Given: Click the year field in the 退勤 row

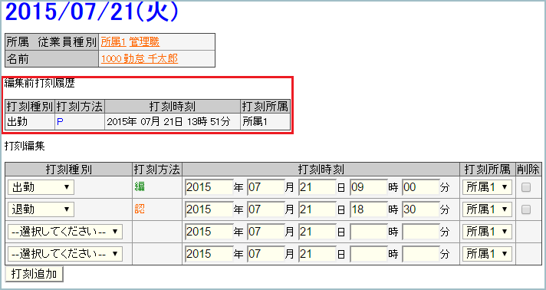Looking at the screenshot, I should (209, 209).
